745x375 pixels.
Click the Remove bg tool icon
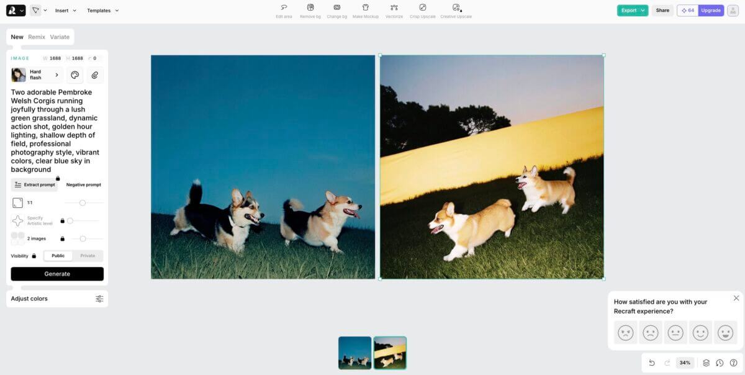coord(310,7)
